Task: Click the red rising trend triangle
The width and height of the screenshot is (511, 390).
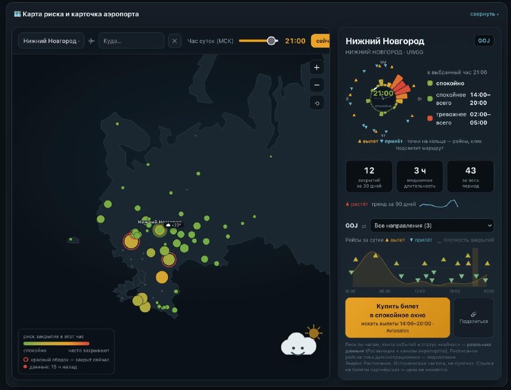Action: pyautogui.click(x=347, y=204)
